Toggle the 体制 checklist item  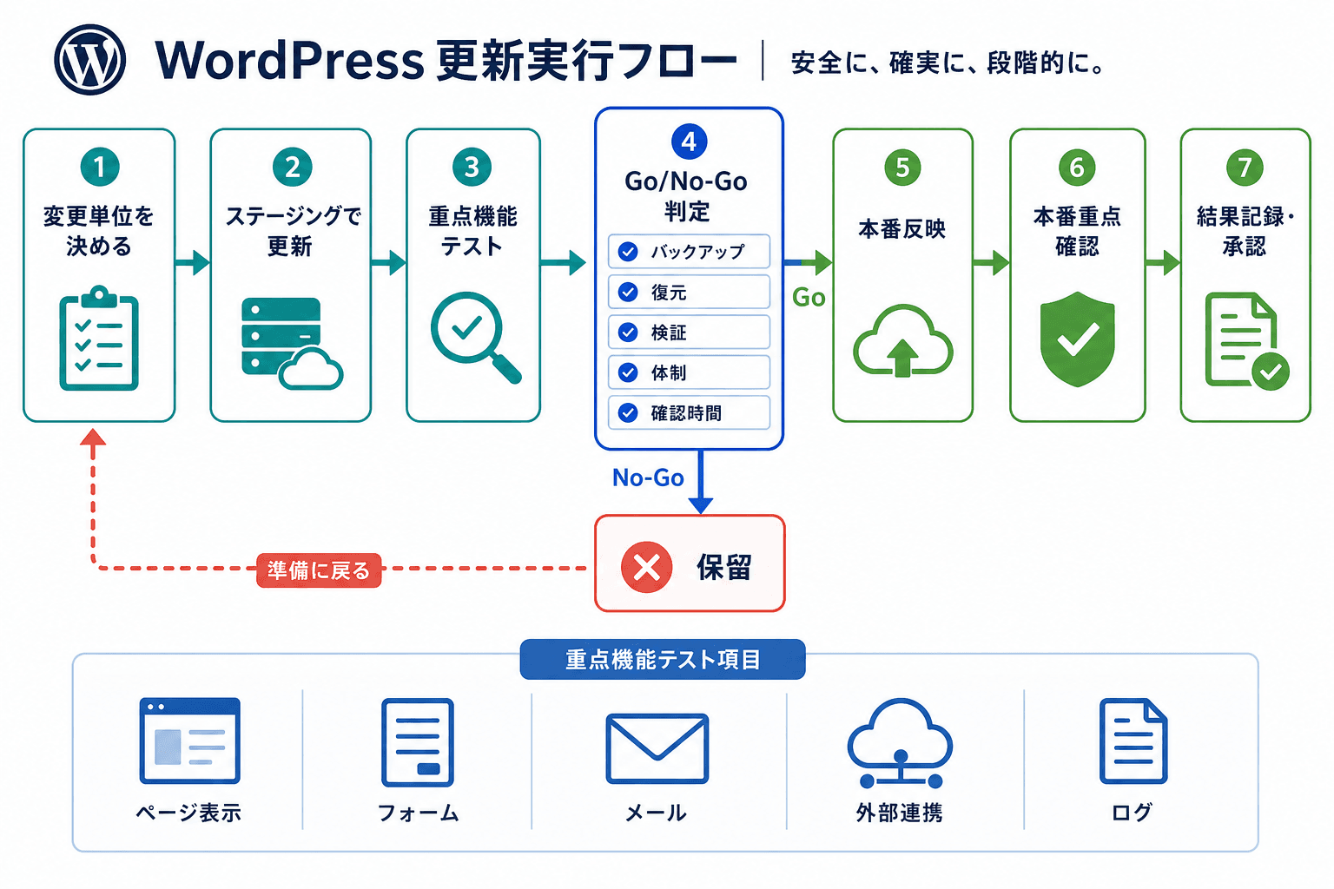[x=689, y=372]
